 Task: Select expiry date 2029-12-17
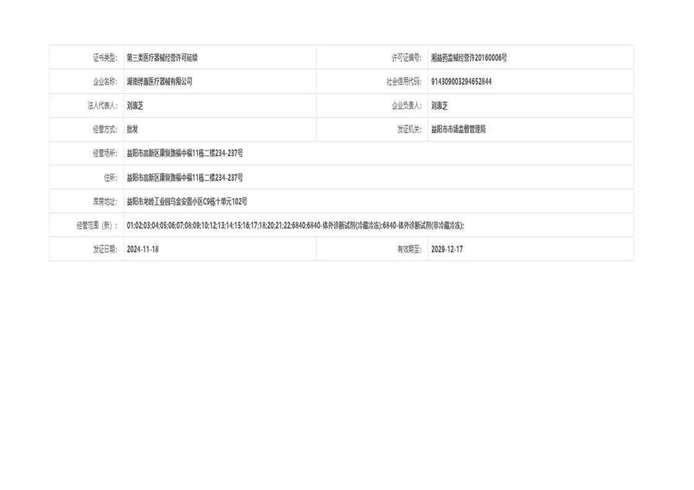(x=447, y=250)
